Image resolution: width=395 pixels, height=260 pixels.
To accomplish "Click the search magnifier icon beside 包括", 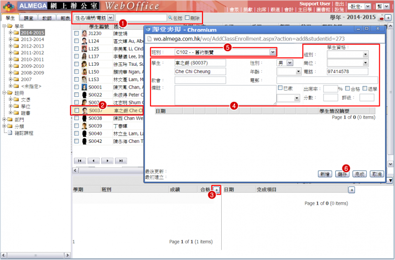I will tap(170, 18).
